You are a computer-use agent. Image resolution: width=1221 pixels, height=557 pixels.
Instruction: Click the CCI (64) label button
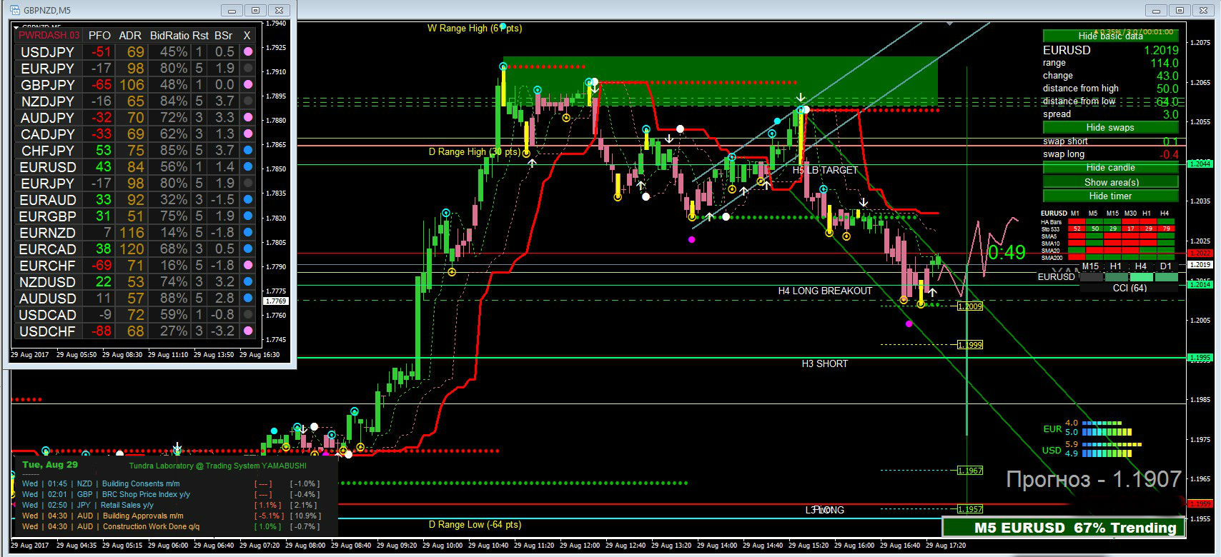pyautogui.click(x=1129, y=288)
